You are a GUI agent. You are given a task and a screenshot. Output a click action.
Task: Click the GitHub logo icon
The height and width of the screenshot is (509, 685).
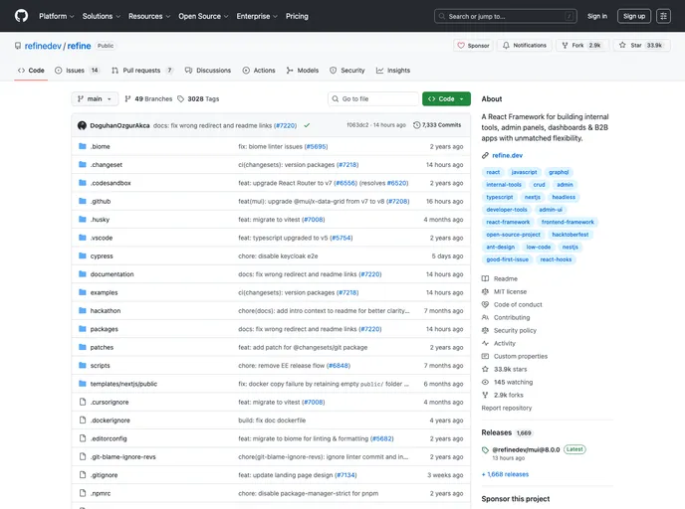(21, 16)
